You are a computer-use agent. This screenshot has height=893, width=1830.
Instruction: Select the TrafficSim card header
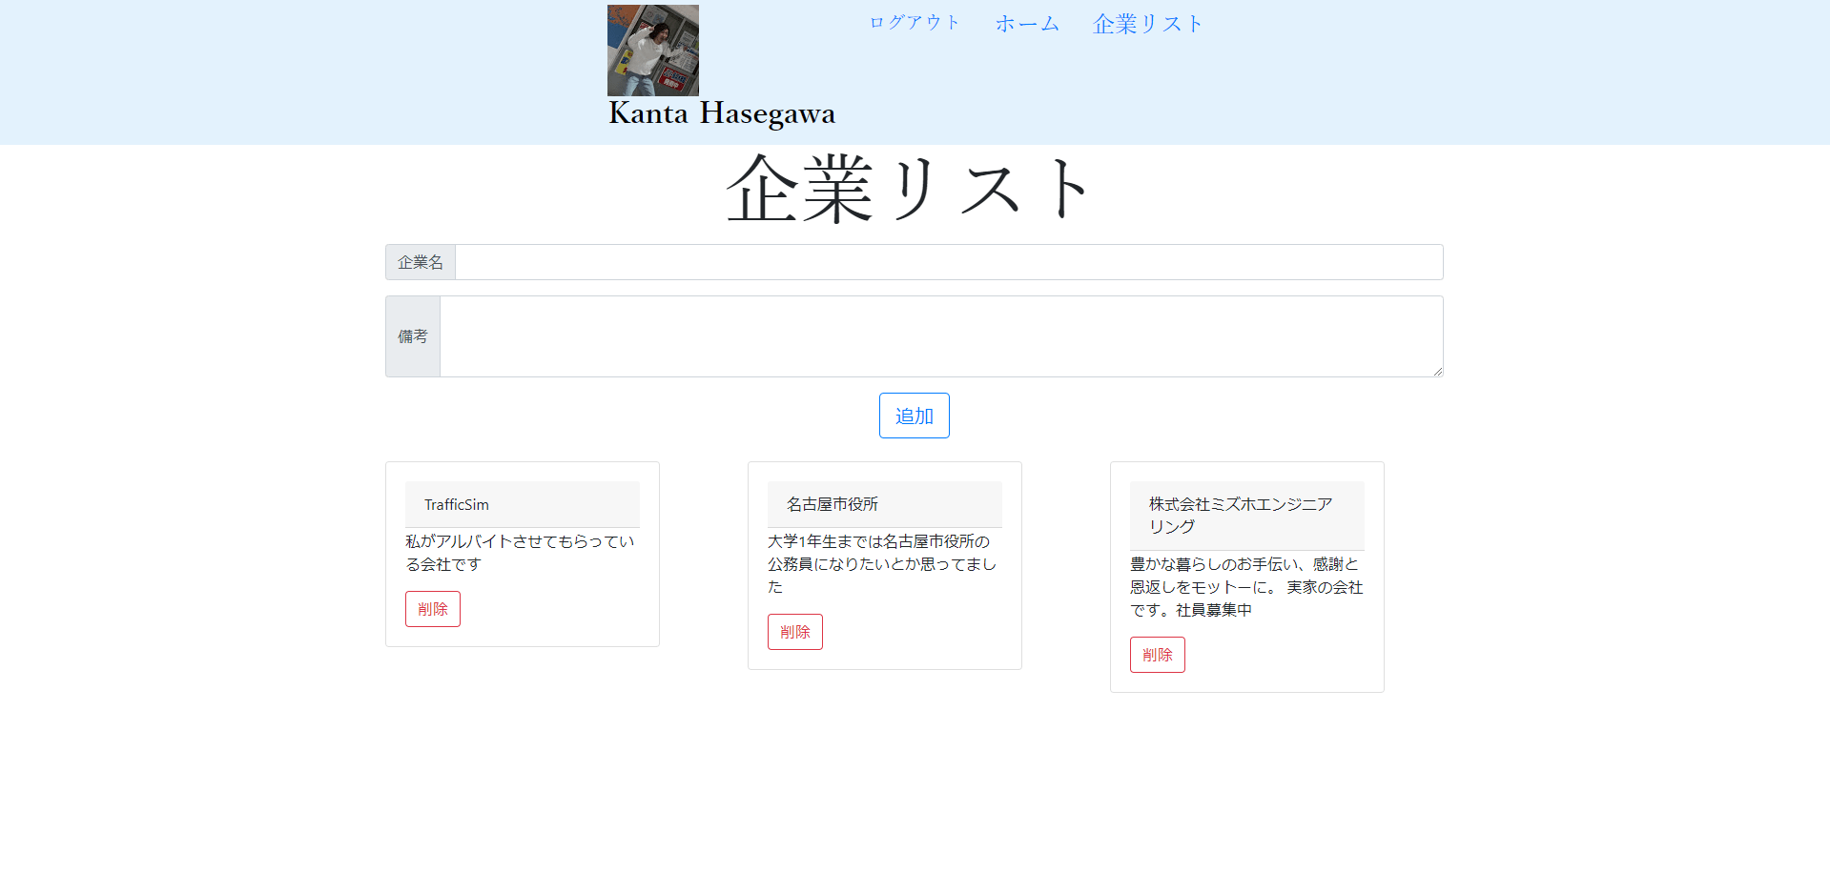pyautogui.click(x=523, y=504)
